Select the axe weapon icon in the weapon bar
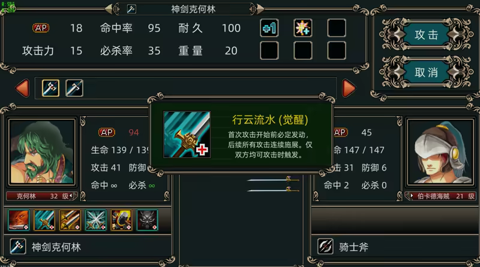Viewport: 480px width, 267px height. point(50,88)
